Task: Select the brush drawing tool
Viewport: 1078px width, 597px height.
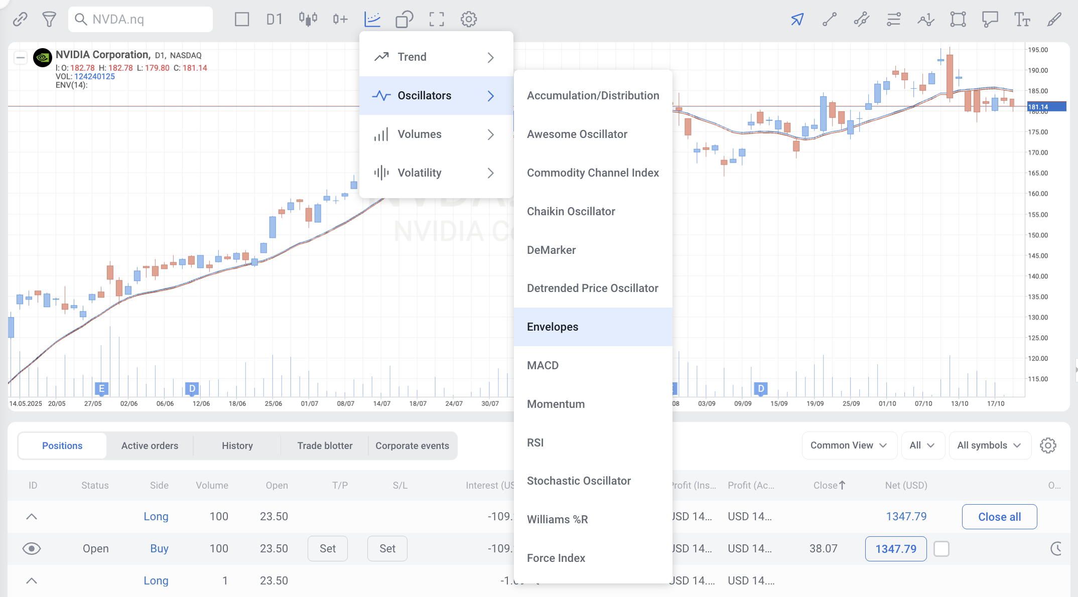Action: pyautogui.click(x=1054, y=19)
